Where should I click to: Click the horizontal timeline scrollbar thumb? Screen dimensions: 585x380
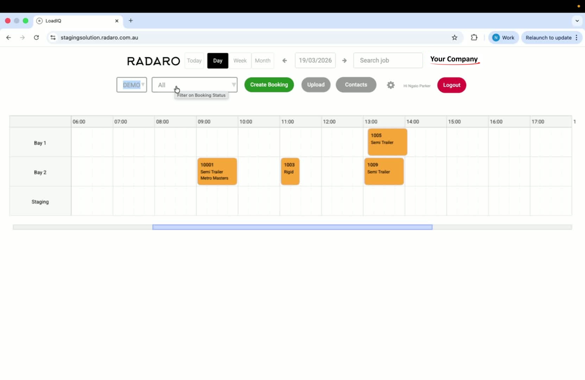pos(292,227)
